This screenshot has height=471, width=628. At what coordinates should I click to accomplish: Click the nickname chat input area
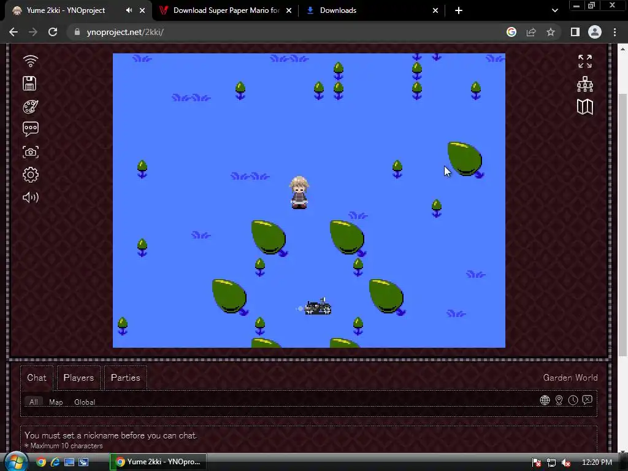(308, 439)
